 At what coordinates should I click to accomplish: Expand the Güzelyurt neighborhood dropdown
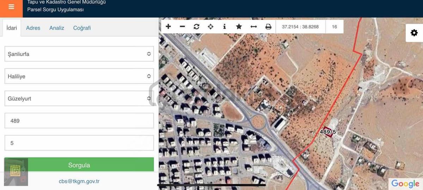pos(79,98)
